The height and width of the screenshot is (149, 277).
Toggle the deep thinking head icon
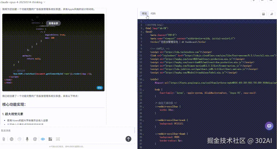(x=20, y=139)
